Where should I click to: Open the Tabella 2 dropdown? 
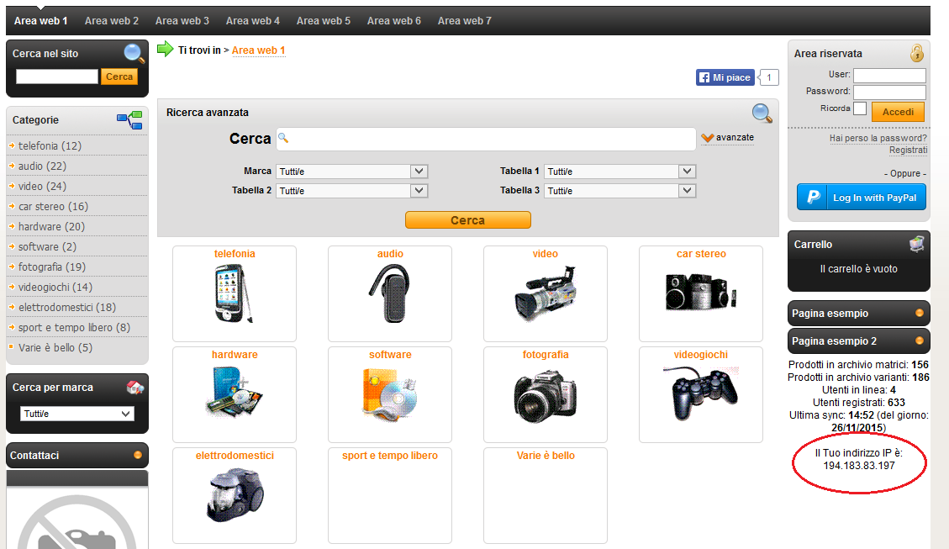point(352,191)
